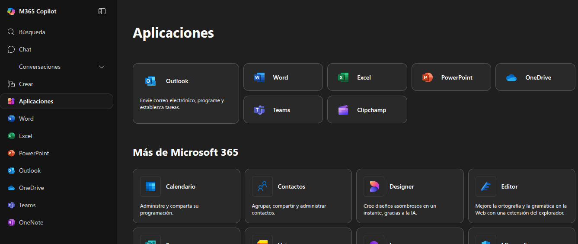
Task: Click text 'Agrupar, compartir y administrar contactos.'
Action: tap(289, 209)
